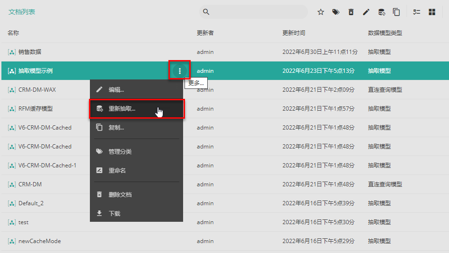Click 复制... in the context menu
449x253 pixels.
pos(116,128)
